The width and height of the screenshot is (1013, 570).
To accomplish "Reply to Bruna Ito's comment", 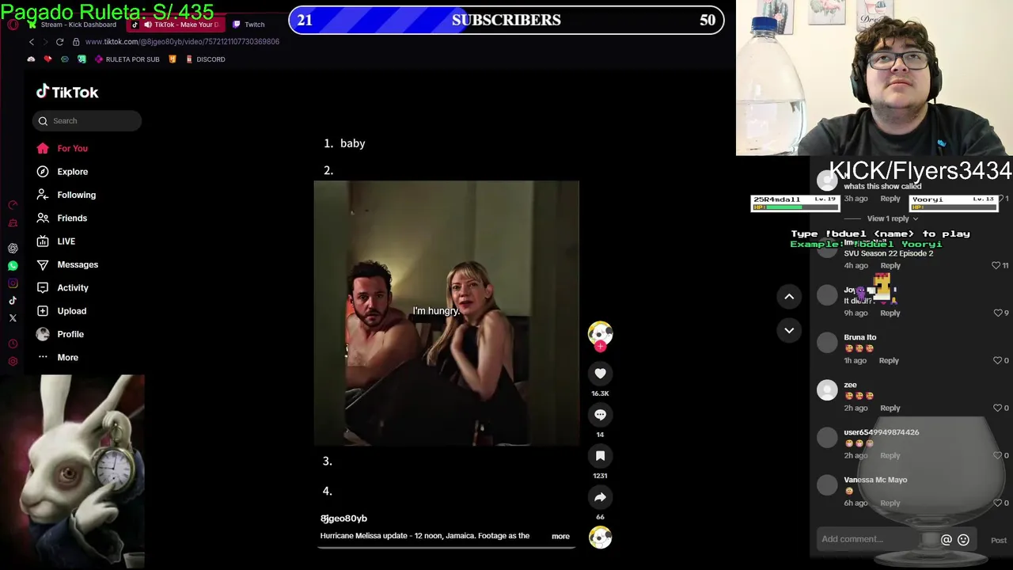I will point(889,360).
